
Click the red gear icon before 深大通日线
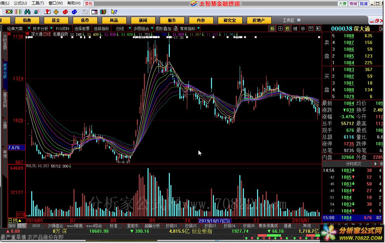point(27,34)
